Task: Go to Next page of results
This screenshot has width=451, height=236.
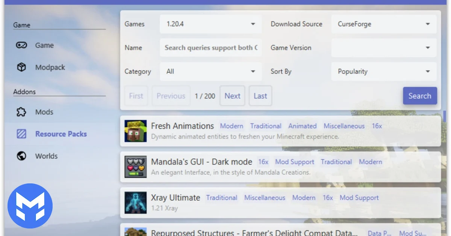Action: point(232,96)
